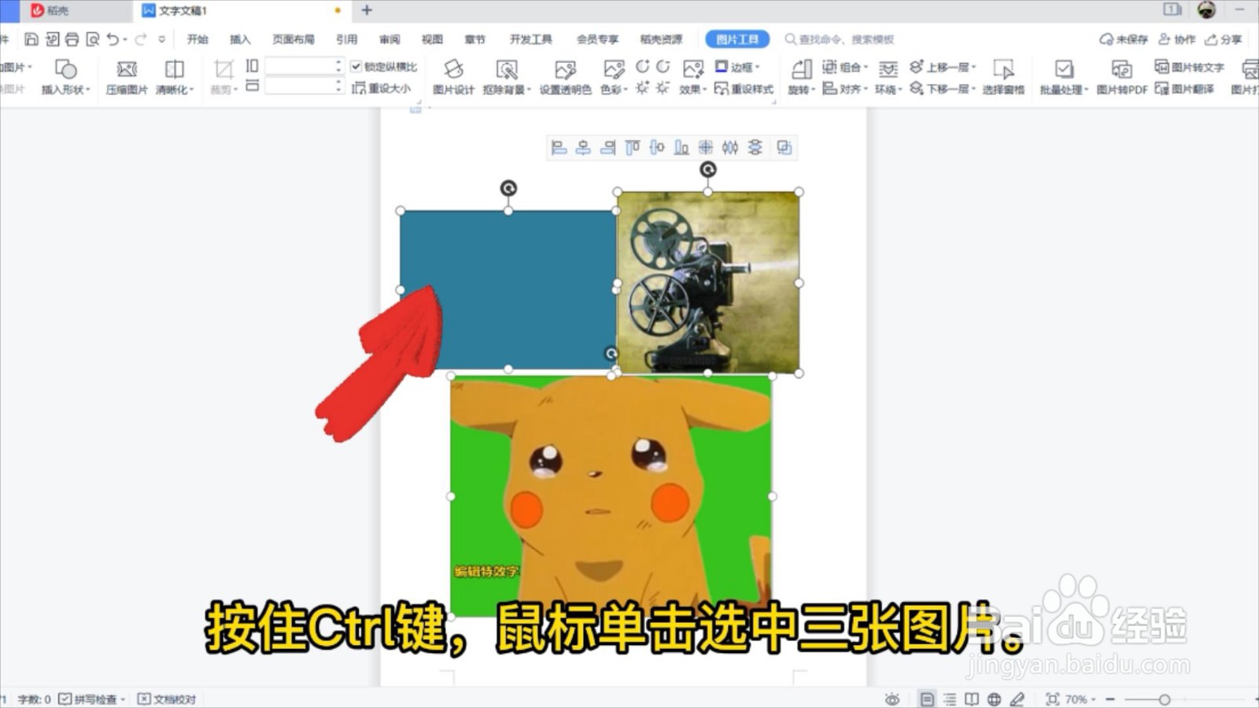1259x708 pixels.
Task: Expand Sharpen (清晰化) dropdown
Action: click(x=175, y=89)
